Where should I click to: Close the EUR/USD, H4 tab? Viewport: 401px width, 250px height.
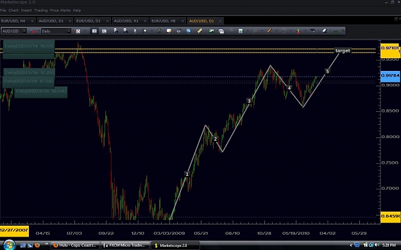pos(32,21)
